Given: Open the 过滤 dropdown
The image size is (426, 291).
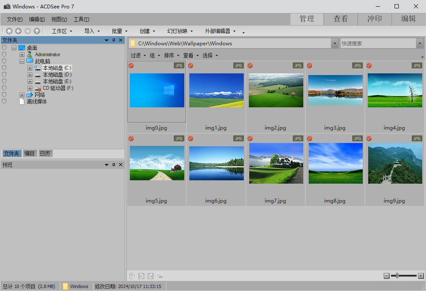Looking at the screenshot, I should pos(138,55).
